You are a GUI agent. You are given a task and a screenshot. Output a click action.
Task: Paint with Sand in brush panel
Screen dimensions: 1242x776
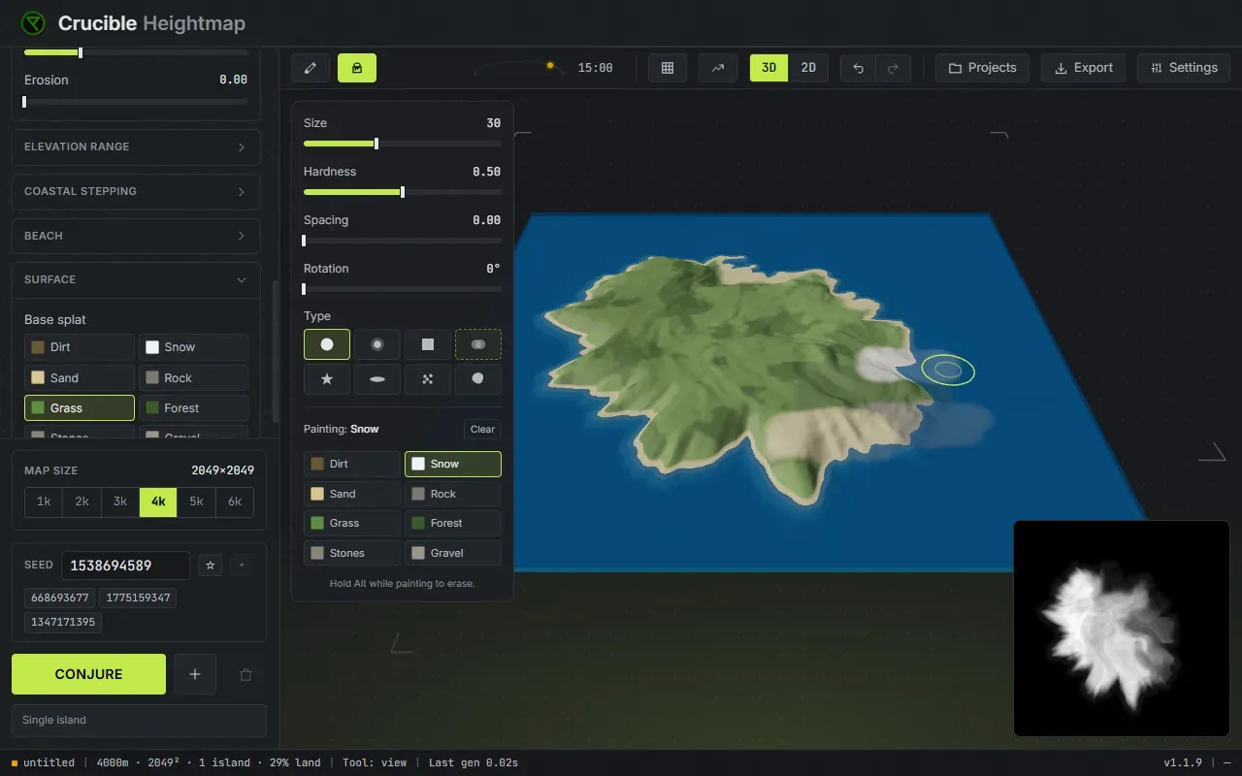[352, 494]
